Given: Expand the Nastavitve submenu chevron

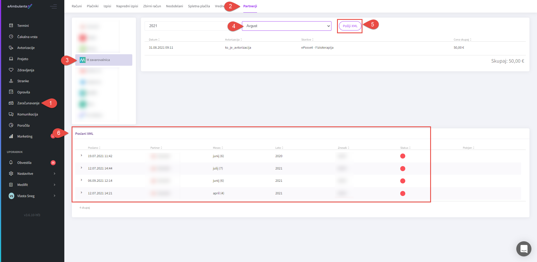Looking at the screenshot, I should [x=55, y=174].
